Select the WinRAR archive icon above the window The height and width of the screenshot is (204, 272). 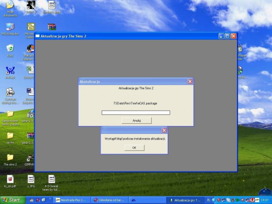(52, 27)
